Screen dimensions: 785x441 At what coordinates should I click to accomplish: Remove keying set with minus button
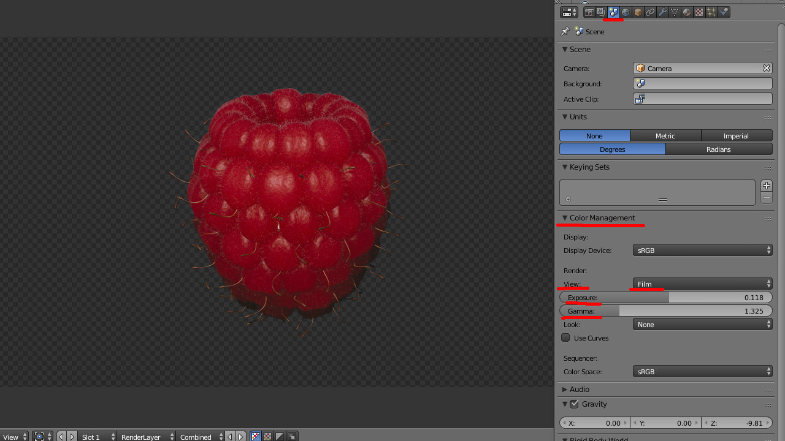pyautogui.click(x=767, y=198)
